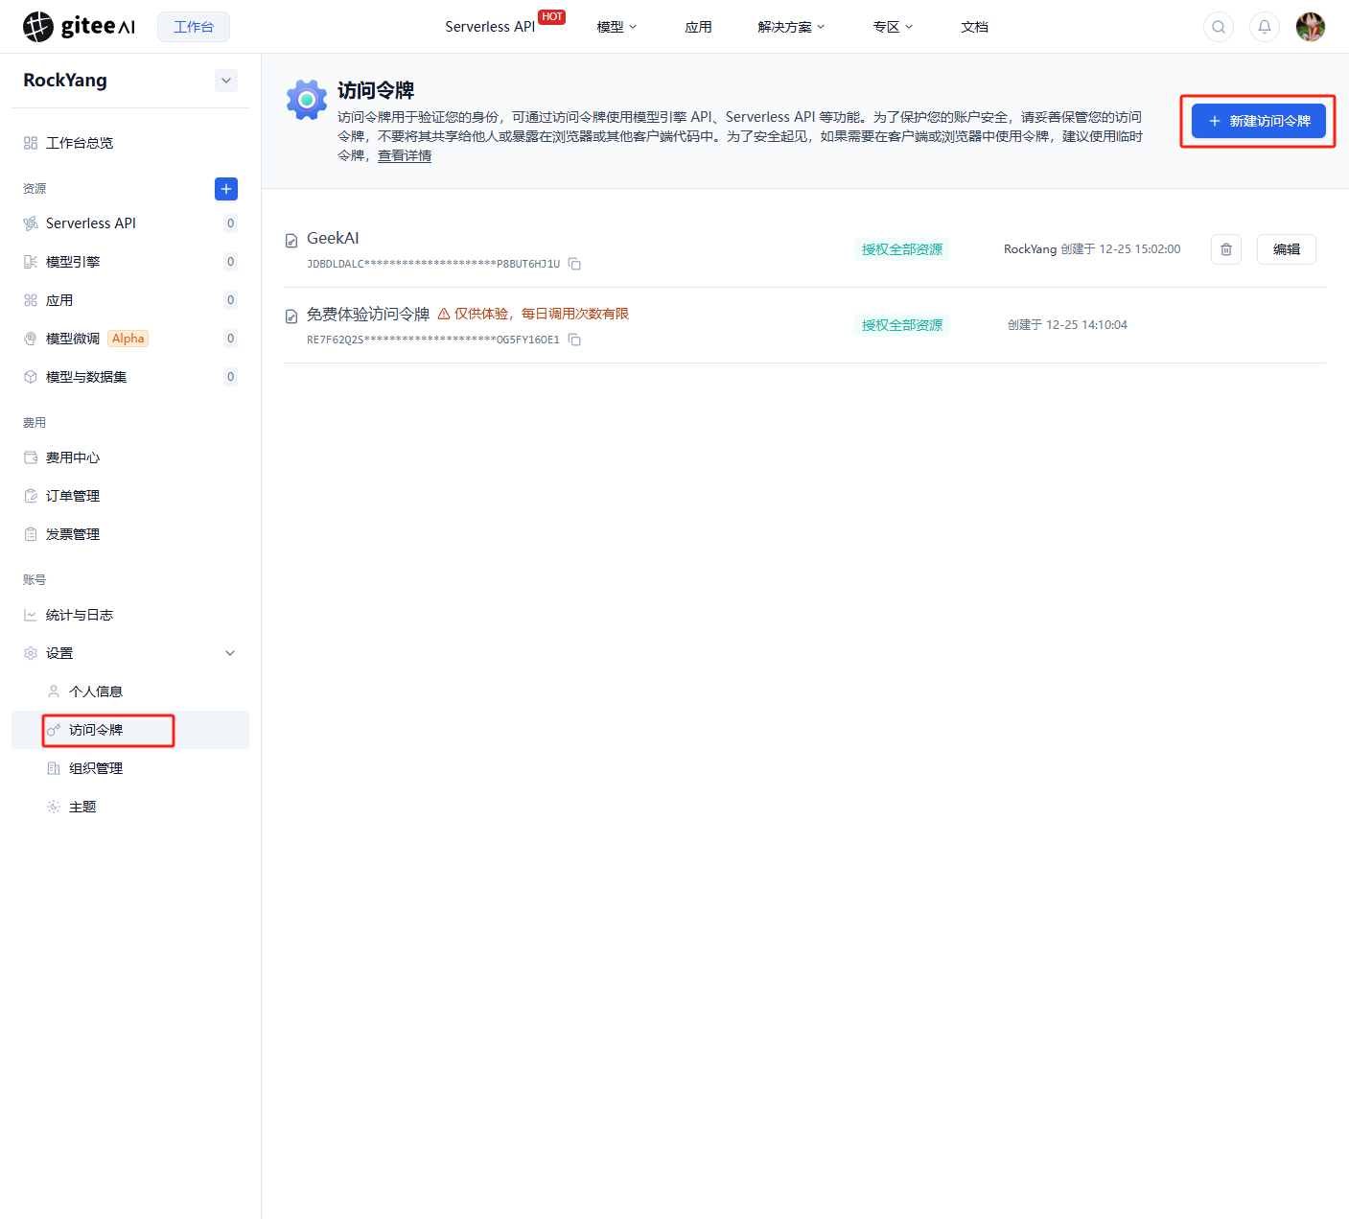The width and height of the screenshot is (1349, 1219).
Task: Click the 设置 gear icon
Action: click(x=31, y=653)
